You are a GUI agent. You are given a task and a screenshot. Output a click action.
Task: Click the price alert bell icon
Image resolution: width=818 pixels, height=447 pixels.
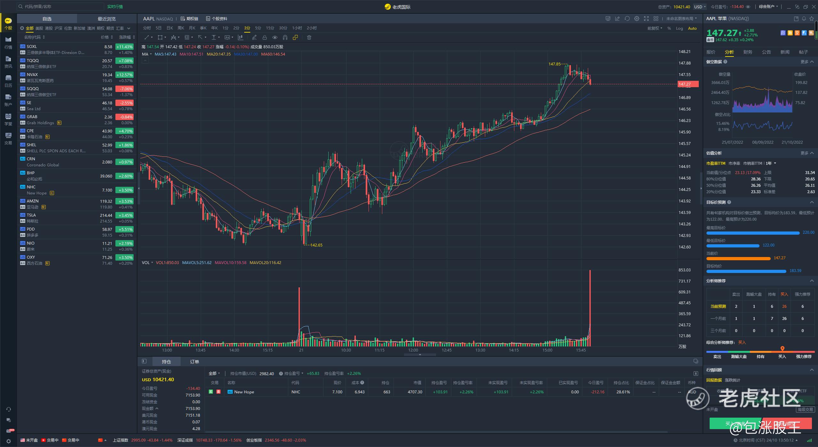[x=804, y=19]
